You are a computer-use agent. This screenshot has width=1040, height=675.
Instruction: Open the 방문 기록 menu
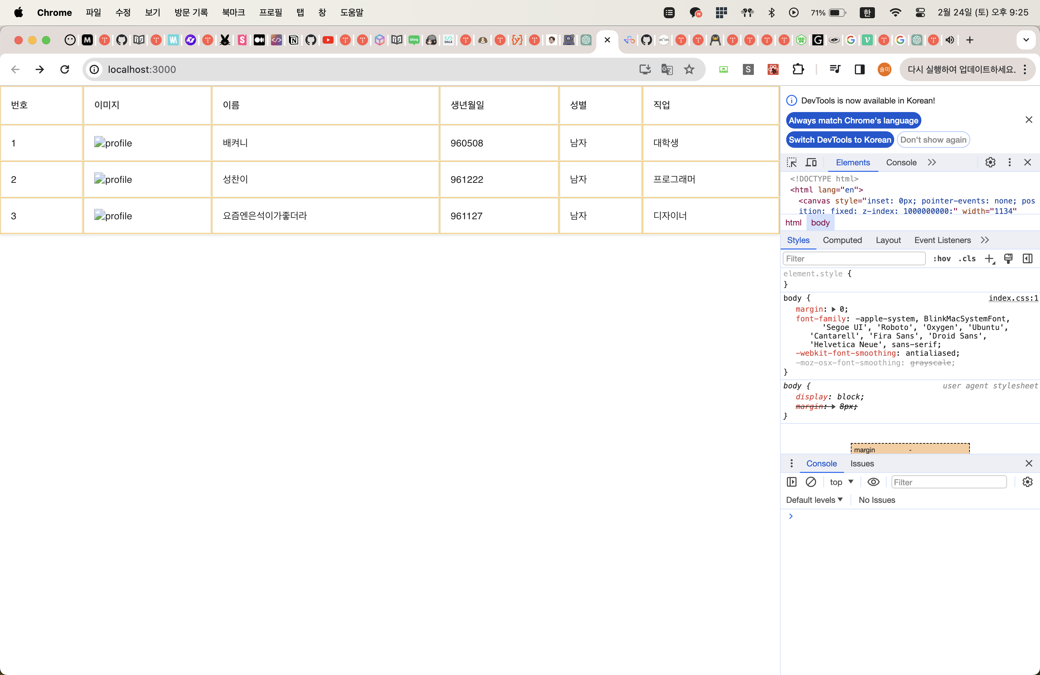pyautogui.click(x=191, y=13)
